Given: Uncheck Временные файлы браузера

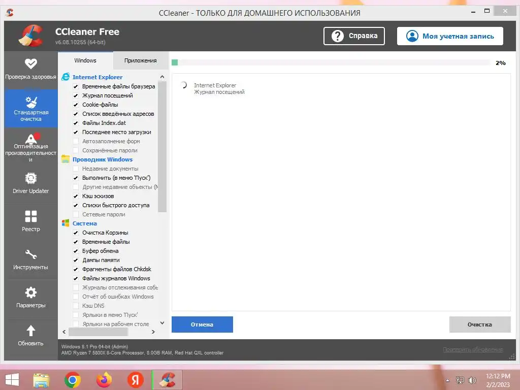Looking at the screenshot, I should 76,86.
